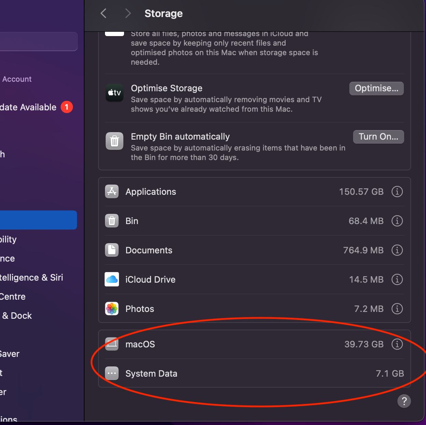Click the Empty Bin automatically heading

(x=180, y=137)
